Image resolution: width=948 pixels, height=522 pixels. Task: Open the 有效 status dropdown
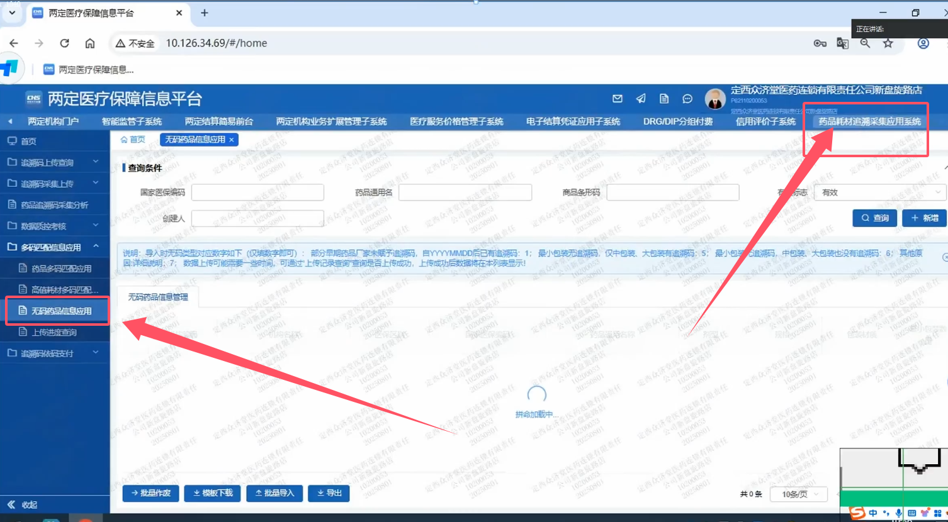pos(879,192)
